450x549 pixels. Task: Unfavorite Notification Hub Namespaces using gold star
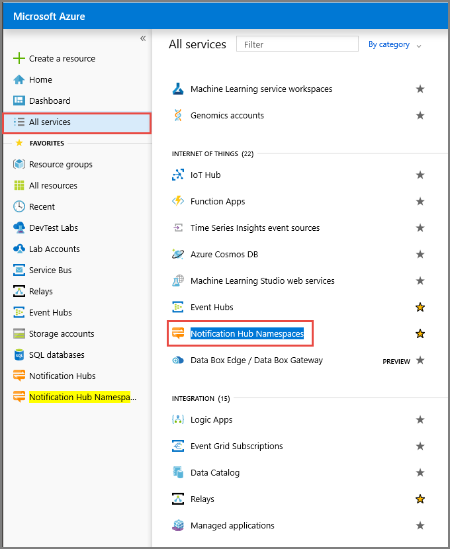tap(420, 333)
